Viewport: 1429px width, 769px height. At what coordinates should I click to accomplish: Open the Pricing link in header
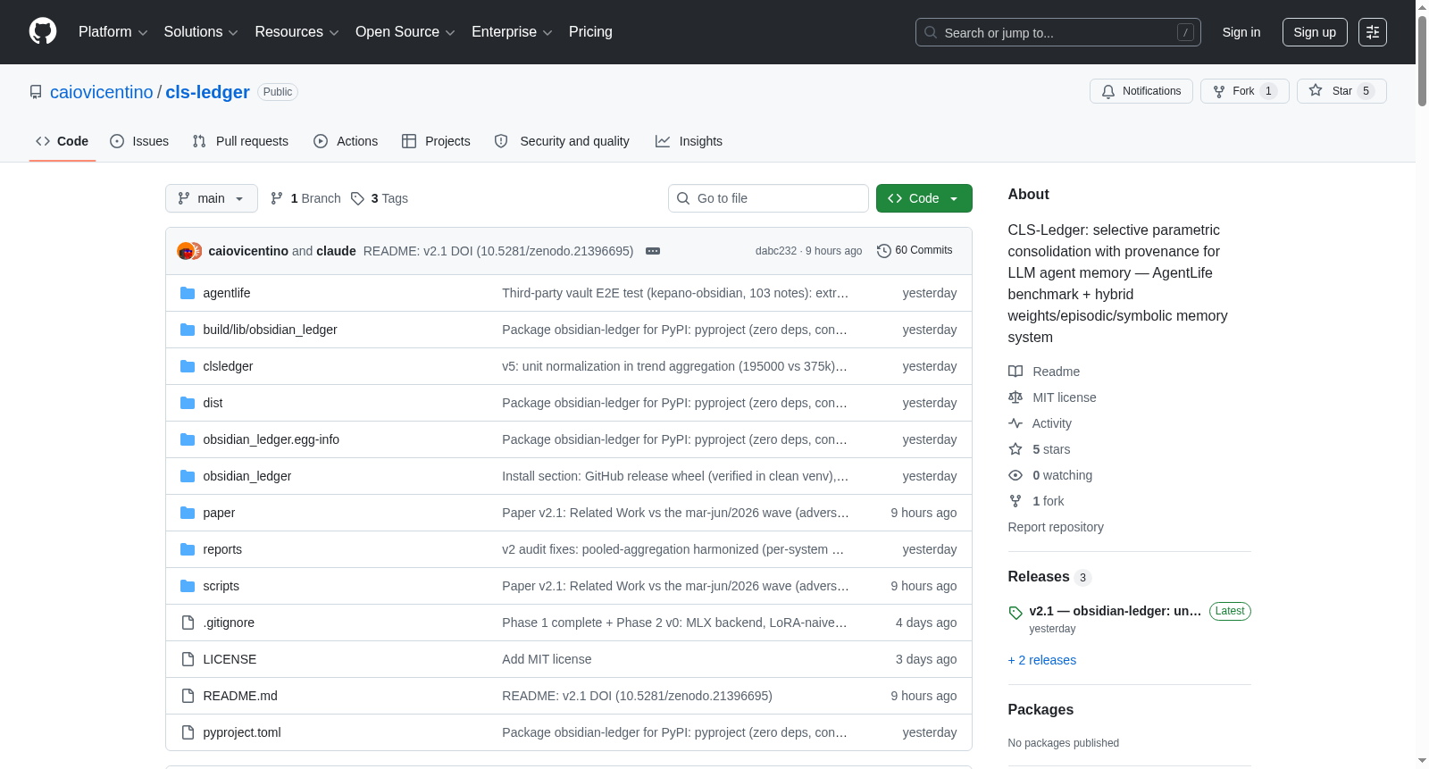click(x=590, y=32)
